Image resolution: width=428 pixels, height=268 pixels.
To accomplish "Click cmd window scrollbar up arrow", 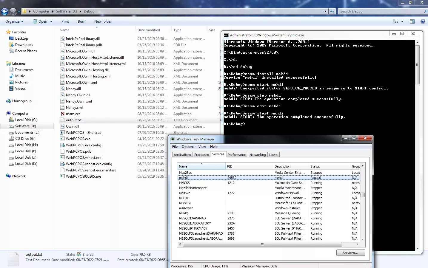I will tap(417, 43).
